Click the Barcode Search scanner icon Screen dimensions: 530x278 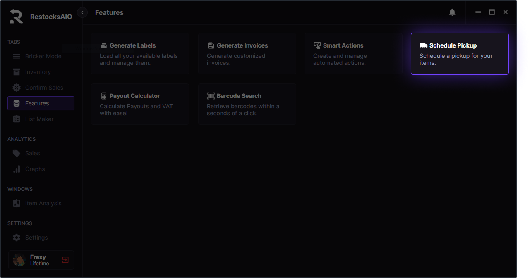pos(211,96)
